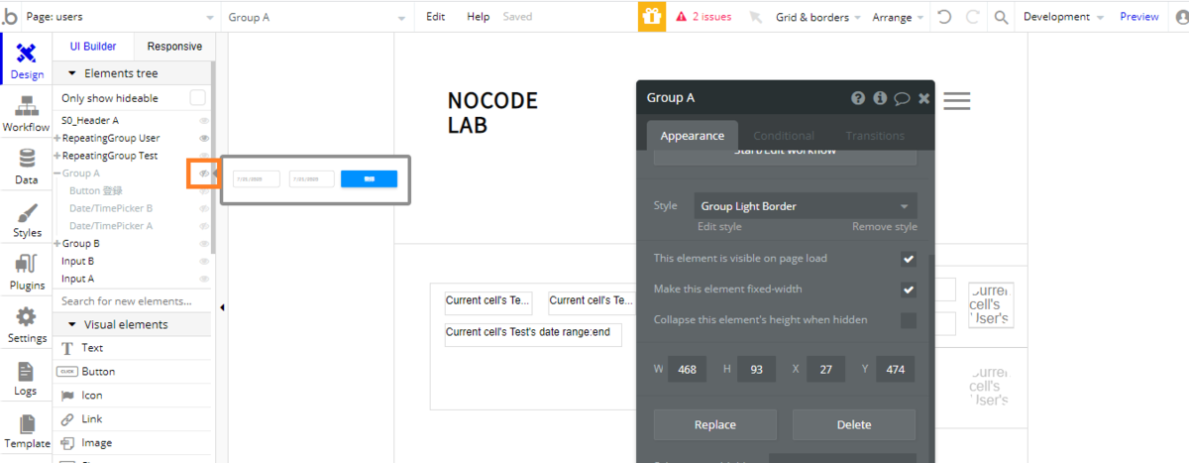
Task: Uncheck Make this element fixed-width
Action: (909, 289)
